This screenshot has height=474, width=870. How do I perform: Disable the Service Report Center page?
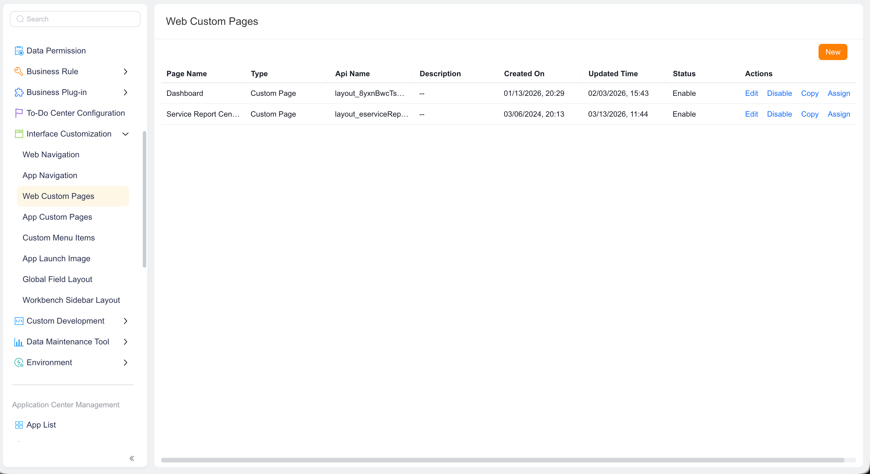point(780,114)
